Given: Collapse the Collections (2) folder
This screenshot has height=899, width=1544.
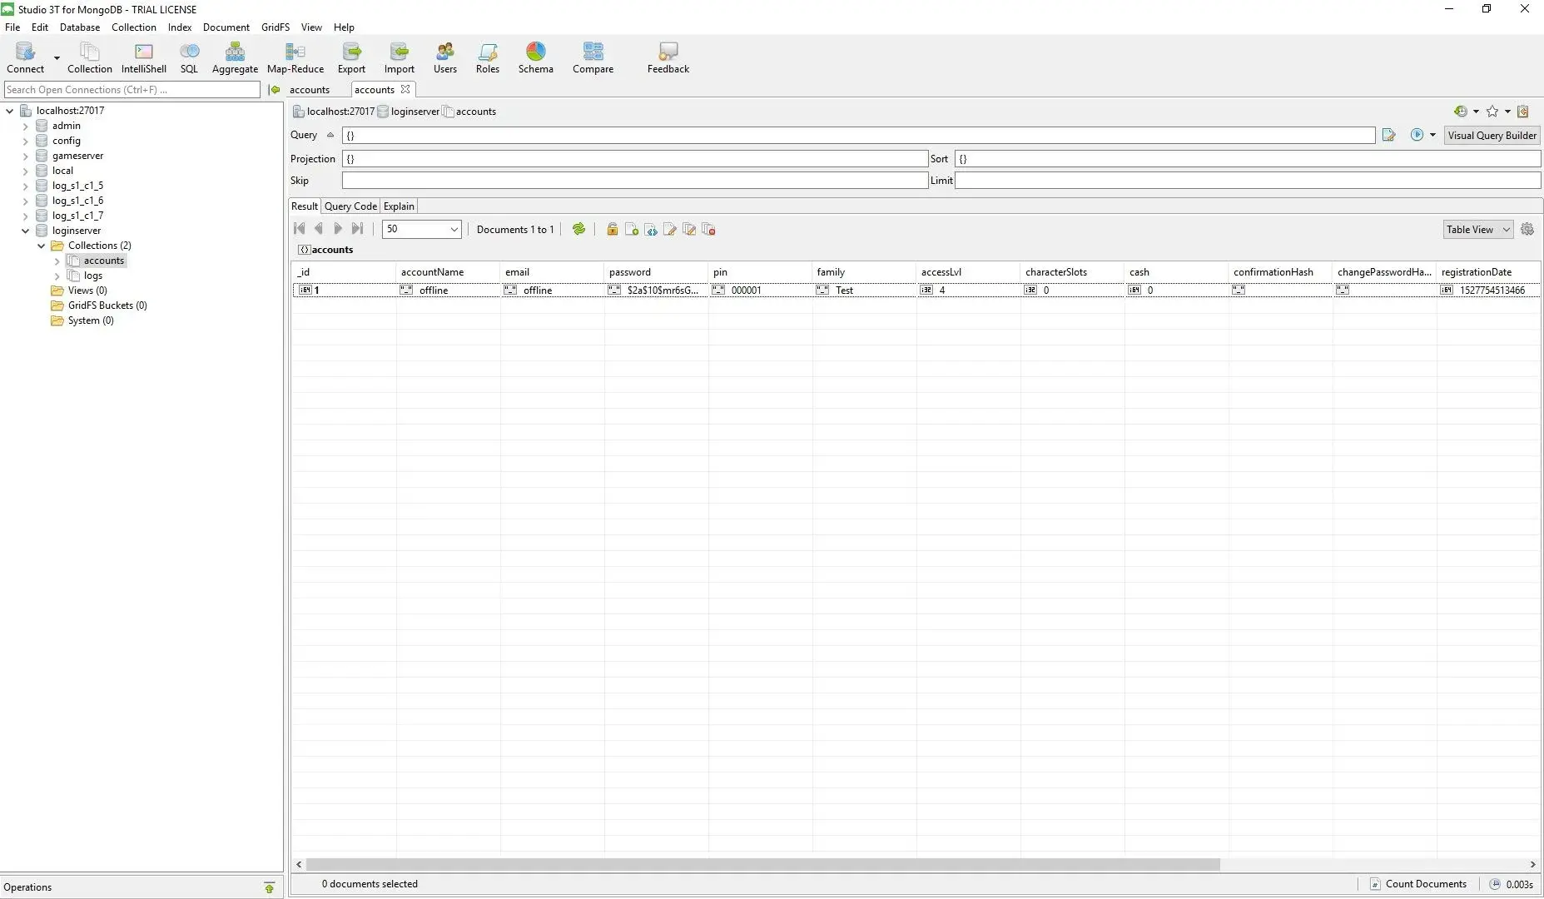Looking at the screenshot, I should pos(41,246).
